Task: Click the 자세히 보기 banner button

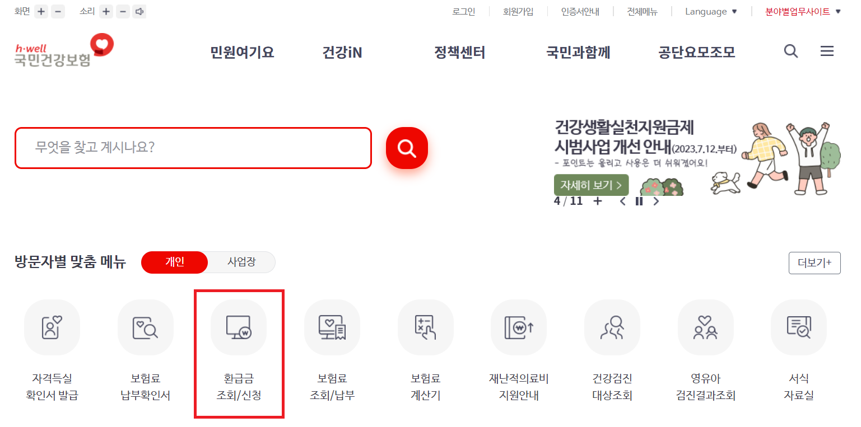Action: 591,185
